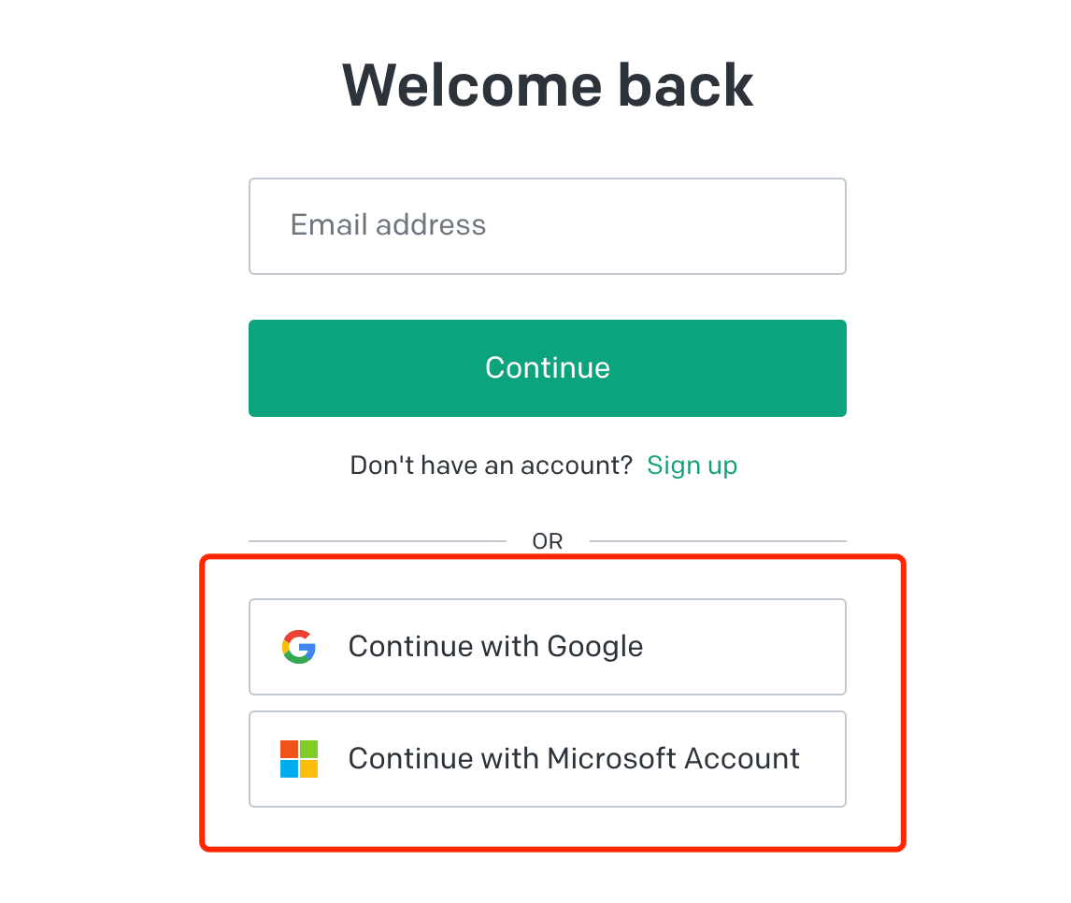Click the "Continue with Microsoft Account" label text

574,758
